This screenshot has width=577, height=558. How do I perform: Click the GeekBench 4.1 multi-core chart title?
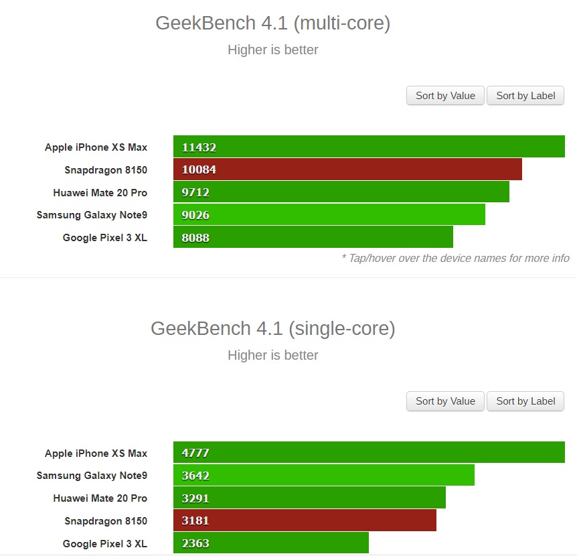(x=272, y=23)
